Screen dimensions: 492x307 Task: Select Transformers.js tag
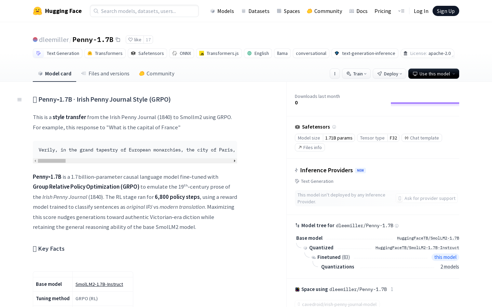pos(219,53)
